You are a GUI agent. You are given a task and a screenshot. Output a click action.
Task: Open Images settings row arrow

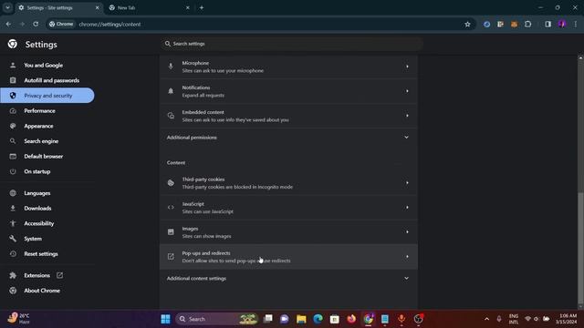coord(407,232)
